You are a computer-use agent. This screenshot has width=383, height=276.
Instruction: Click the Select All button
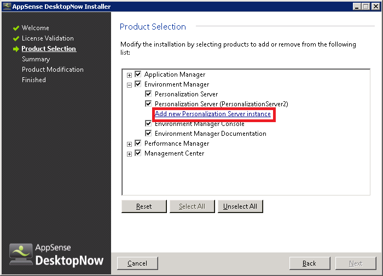point(192,206)
